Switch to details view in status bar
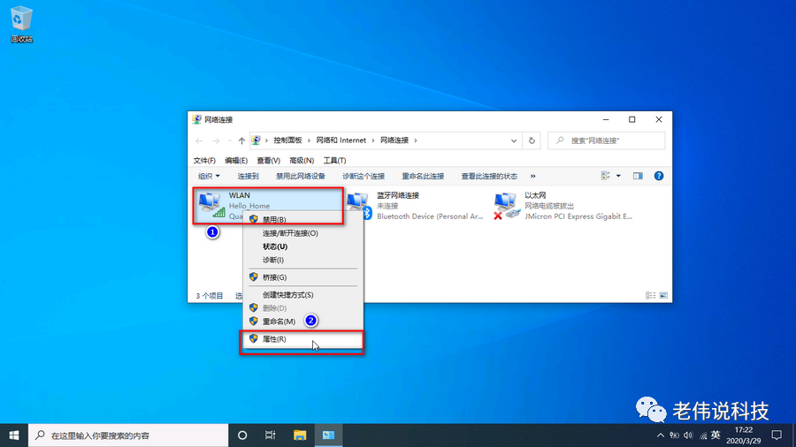 coord(650,295)
